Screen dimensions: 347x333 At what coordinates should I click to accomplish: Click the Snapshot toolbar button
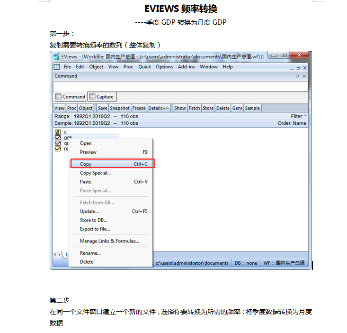point(120,108)
